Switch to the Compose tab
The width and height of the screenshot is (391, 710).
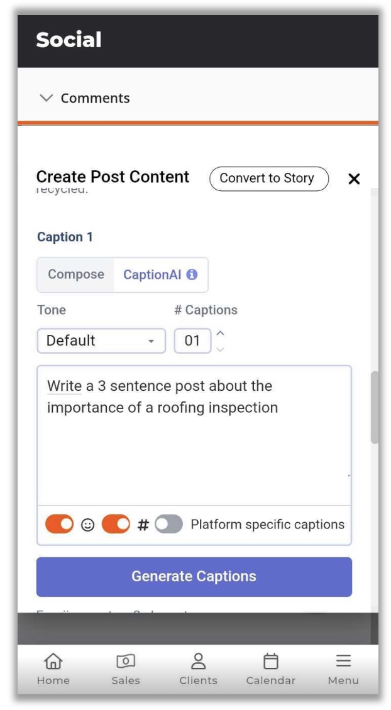(x=76, y=275)
